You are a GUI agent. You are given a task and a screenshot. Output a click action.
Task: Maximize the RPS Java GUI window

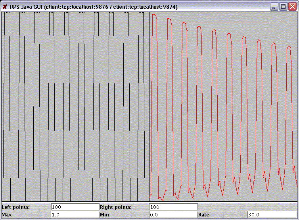click(283, 7)
